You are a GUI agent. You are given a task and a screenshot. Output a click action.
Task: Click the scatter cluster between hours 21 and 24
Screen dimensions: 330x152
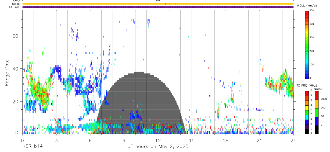pyautogui.click(x=279, y=83)
